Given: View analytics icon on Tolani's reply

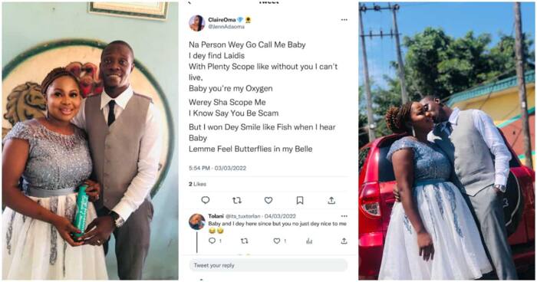Looking at the screenshot, I should (x=309, y=241).
